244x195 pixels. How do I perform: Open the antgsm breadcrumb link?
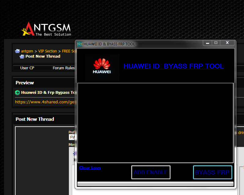coord(27,51)
